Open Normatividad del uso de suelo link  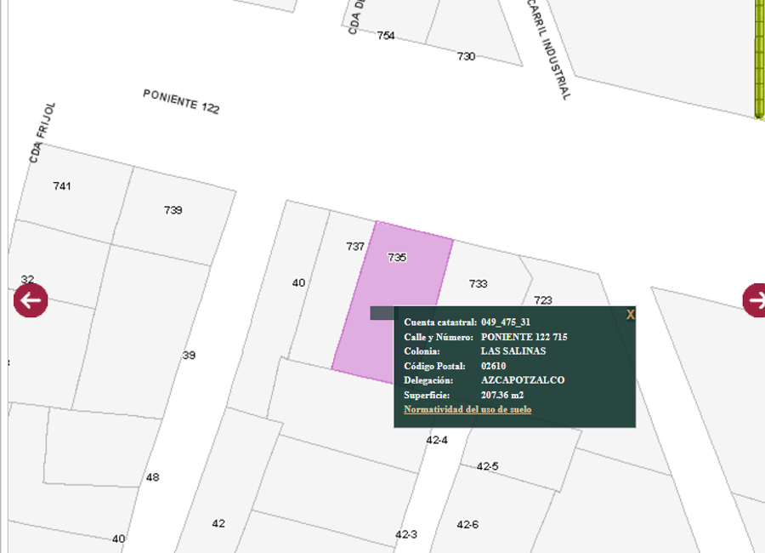point(467,409)
